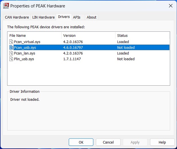Switch to the CAN Hardware tab

(x=17, y=17)
